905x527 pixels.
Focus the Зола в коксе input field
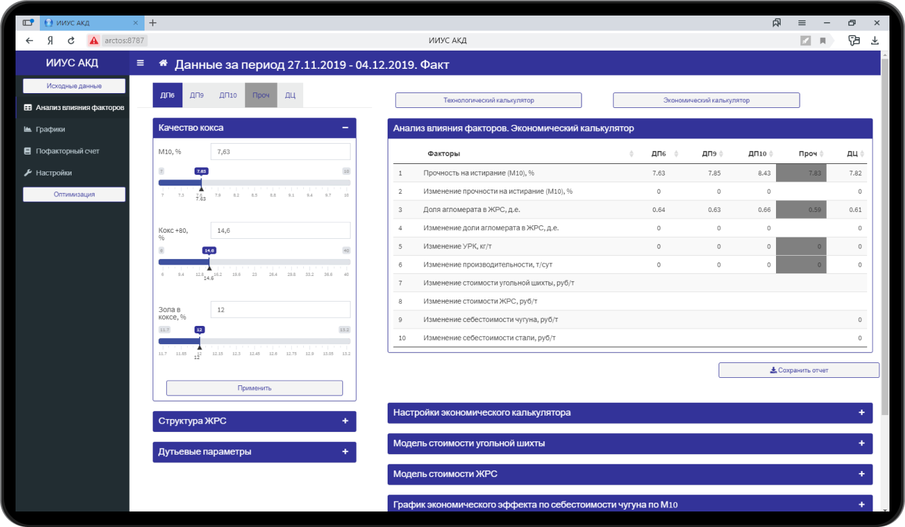coord(281,309)
